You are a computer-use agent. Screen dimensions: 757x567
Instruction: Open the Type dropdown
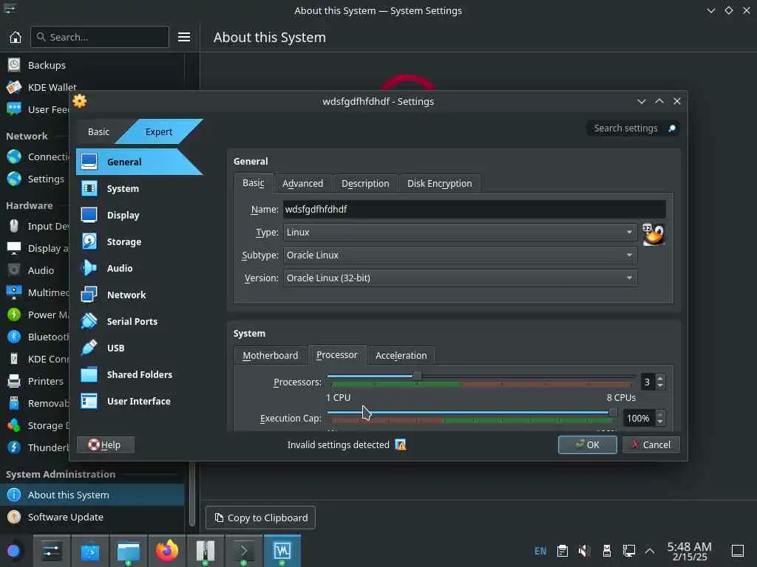click(x=460, y=232)
